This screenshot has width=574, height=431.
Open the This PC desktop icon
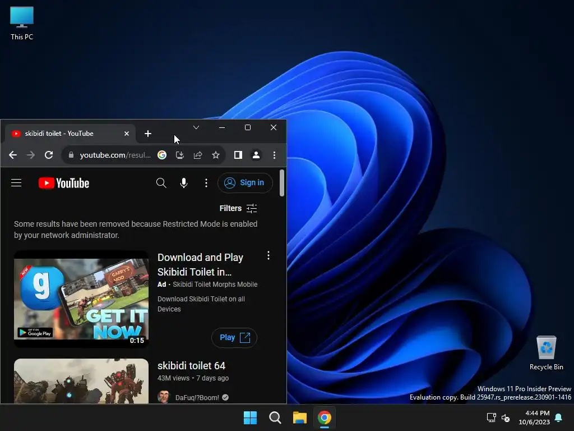click(x=22, y=24)
